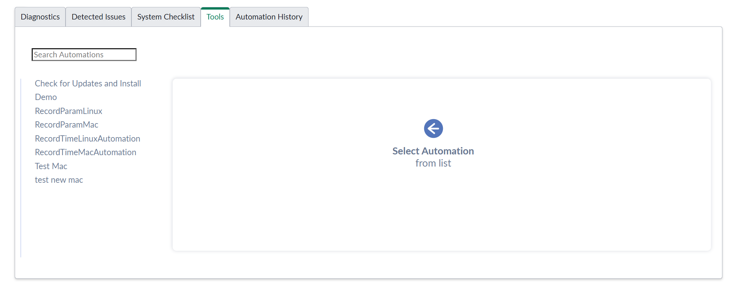Click the empty automation details panel

(x=442, y=213)
